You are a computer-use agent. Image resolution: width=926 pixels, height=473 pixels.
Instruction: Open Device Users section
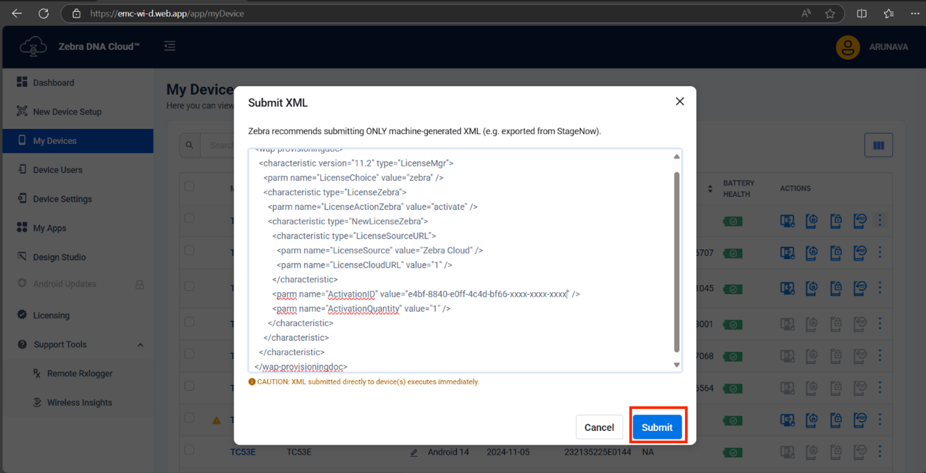[x=58, y=170]
